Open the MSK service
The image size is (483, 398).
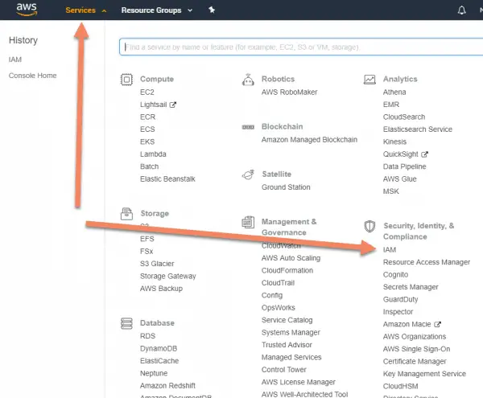(x=390, y=191)
